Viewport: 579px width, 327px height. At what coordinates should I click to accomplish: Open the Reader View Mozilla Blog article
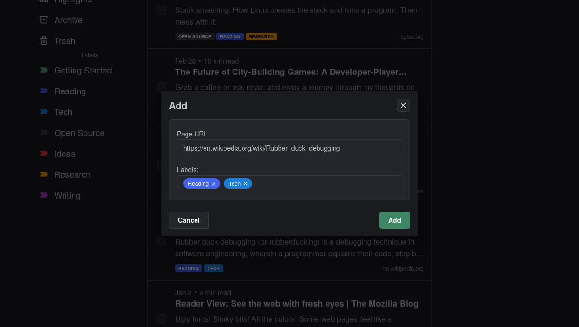point(297,304)
